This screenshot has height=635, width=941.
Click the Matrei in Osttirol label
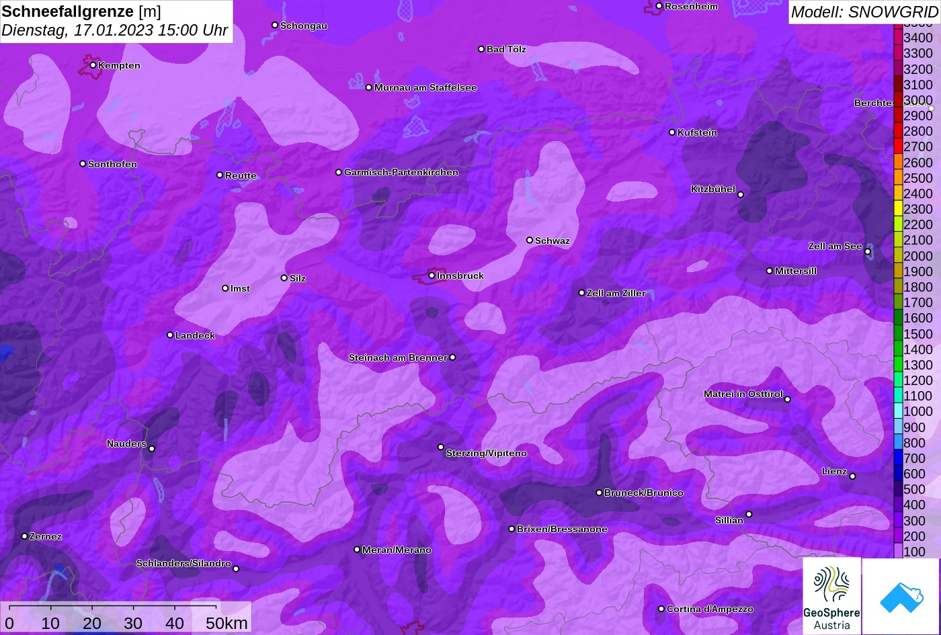click(x=743, y=394)
